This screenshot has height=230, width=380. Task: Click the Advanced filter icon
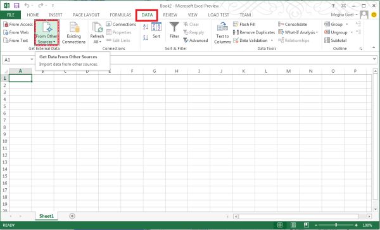[186, 40]
